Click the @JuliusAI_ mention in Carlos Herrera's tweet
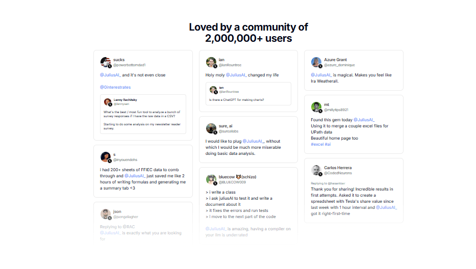Image resolution: width=476 pixels, height=269 pixels. click(x=386, y=207)
